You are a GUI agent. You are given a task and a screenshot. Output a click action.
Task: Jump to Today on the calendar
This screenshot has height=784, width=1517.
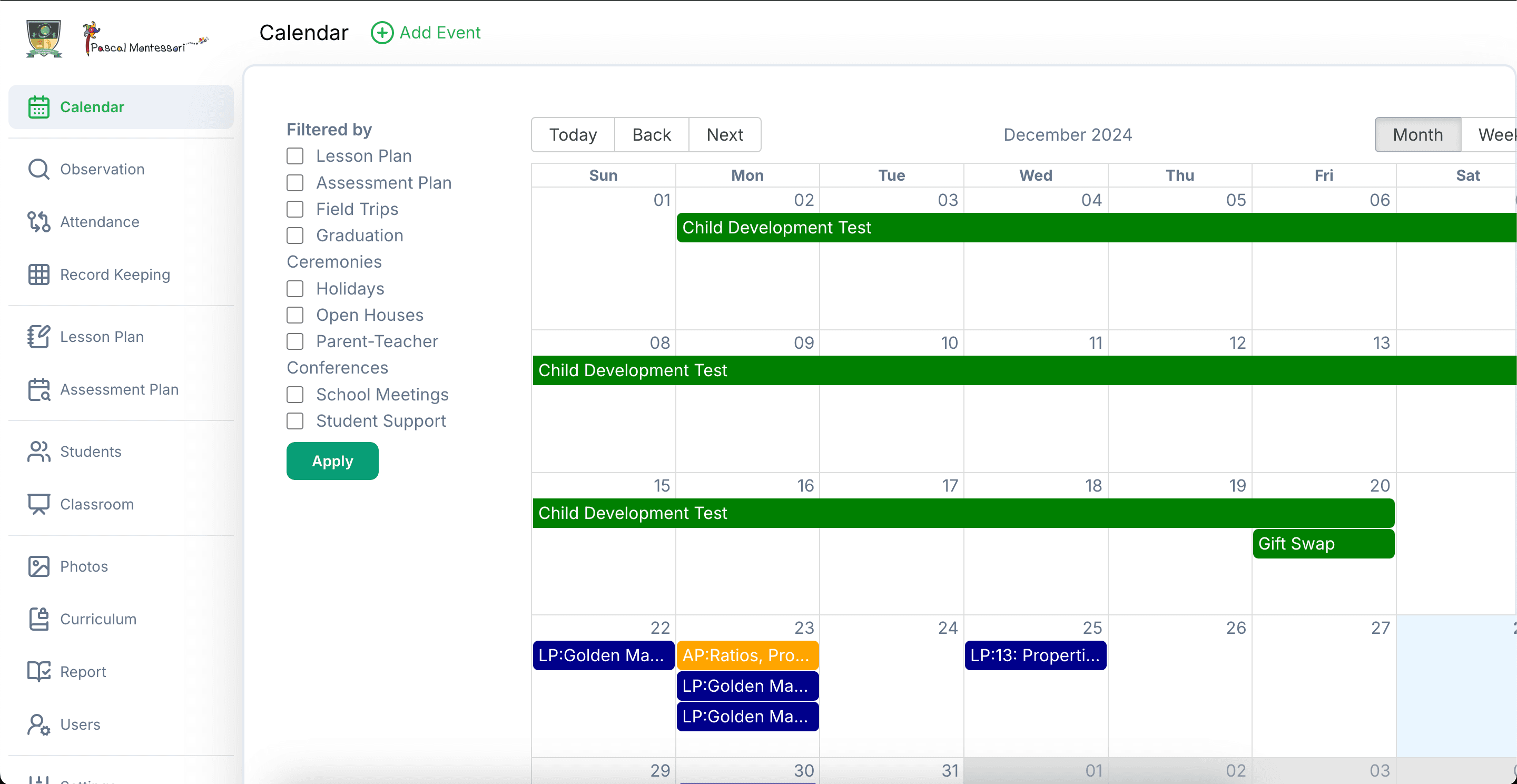573,135
